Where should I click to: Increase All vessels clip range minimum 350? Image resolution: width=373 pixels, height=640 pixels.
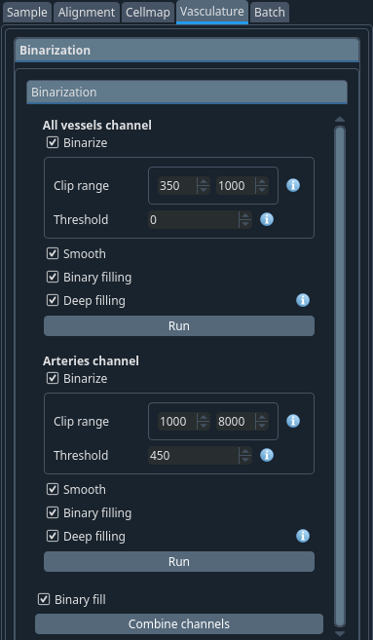pos(203,181)
